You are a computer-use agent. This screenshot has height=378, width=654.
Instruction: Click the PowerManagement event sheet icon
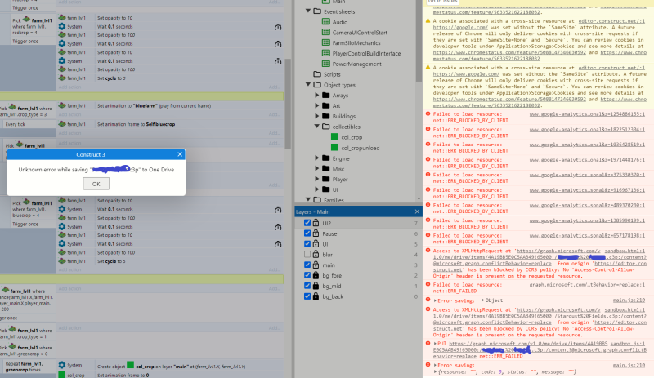[x=325, y=64]
